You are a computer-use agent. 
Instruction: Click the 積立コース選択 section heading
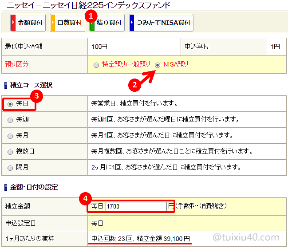31,85
